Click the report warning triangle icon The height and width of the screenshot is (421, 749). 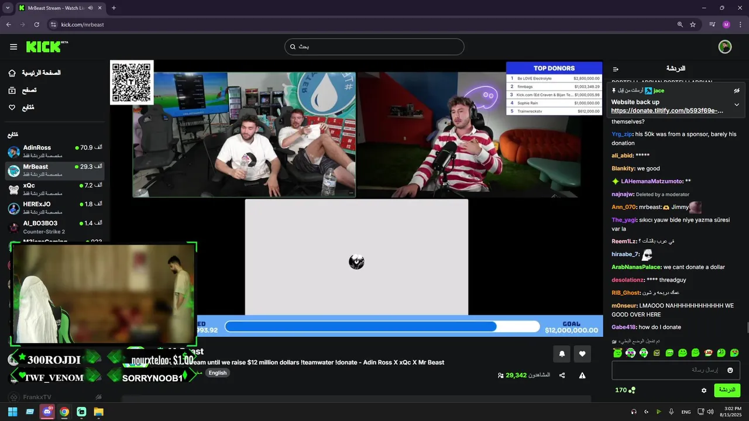582,375
